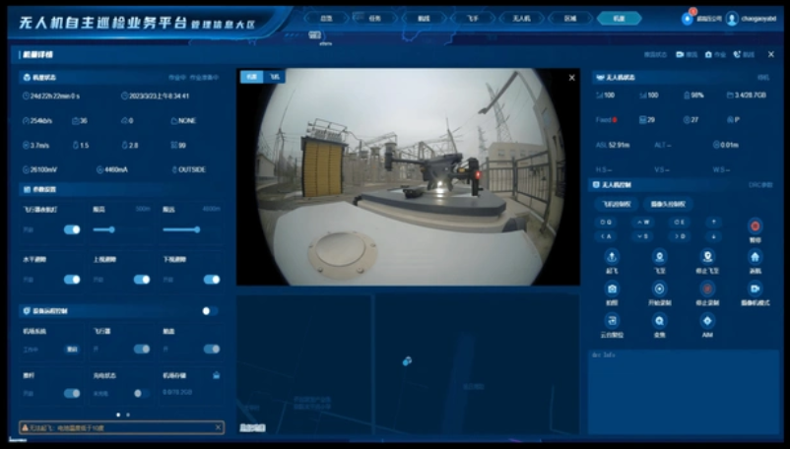Dismiss the warning message at bottom left

(x=219, y=427)
